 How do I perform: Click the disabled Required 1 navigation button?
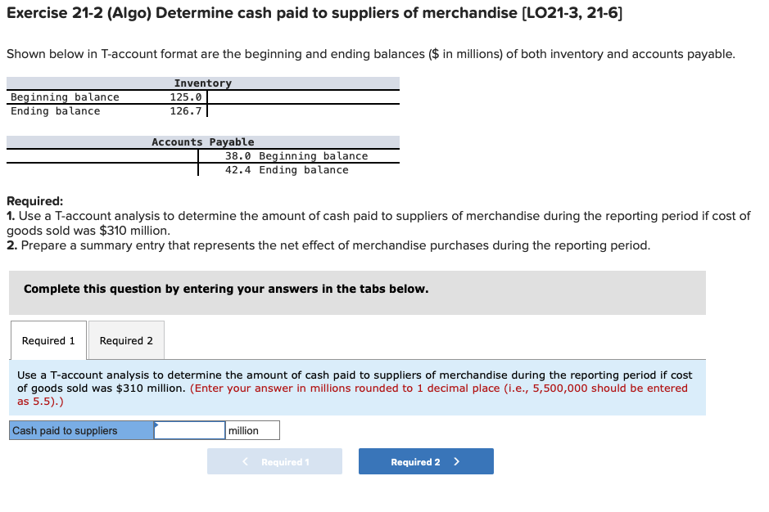pyautogui.click(x=274, y=461)
